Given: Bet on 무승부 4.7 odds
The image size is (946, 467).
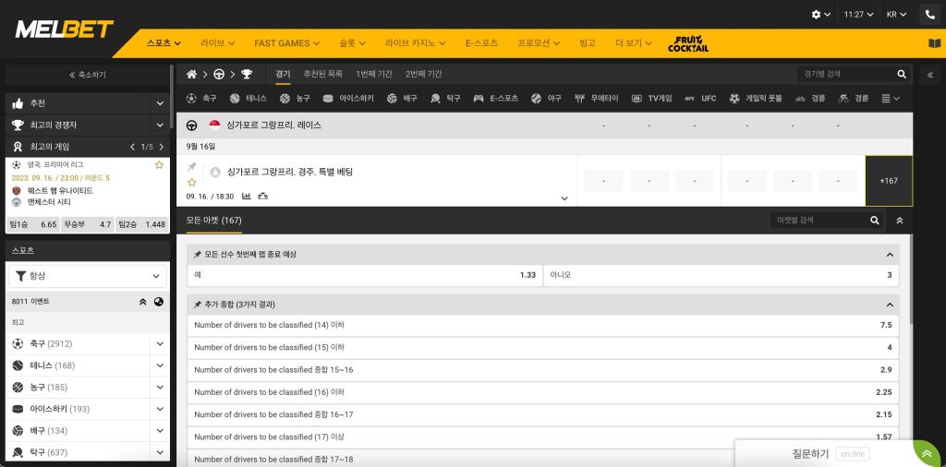Looking at the screenshot, I should pos(88,224).
